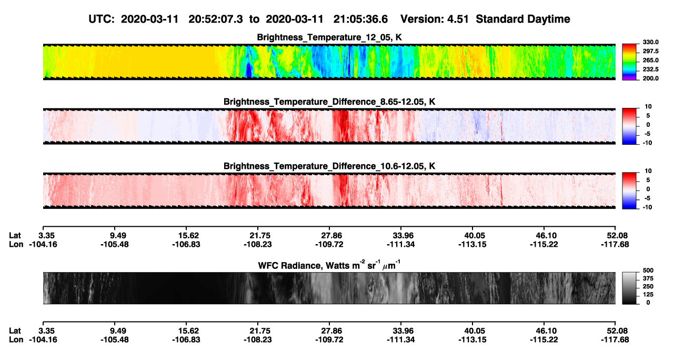The width and height of the screenshot is (684, 351).
Task: Click longitude -108.23 on the bottom axis
Action: (258, 339)
